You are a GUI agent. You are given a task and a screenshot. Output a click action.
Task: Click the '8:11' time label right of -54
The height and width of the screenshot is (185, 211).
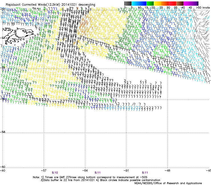[98, 173]
